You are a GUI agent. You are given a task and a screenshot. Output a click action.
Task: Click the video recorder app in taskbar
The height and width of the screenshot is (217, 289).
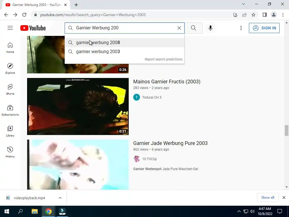click(x=62, y=211)
